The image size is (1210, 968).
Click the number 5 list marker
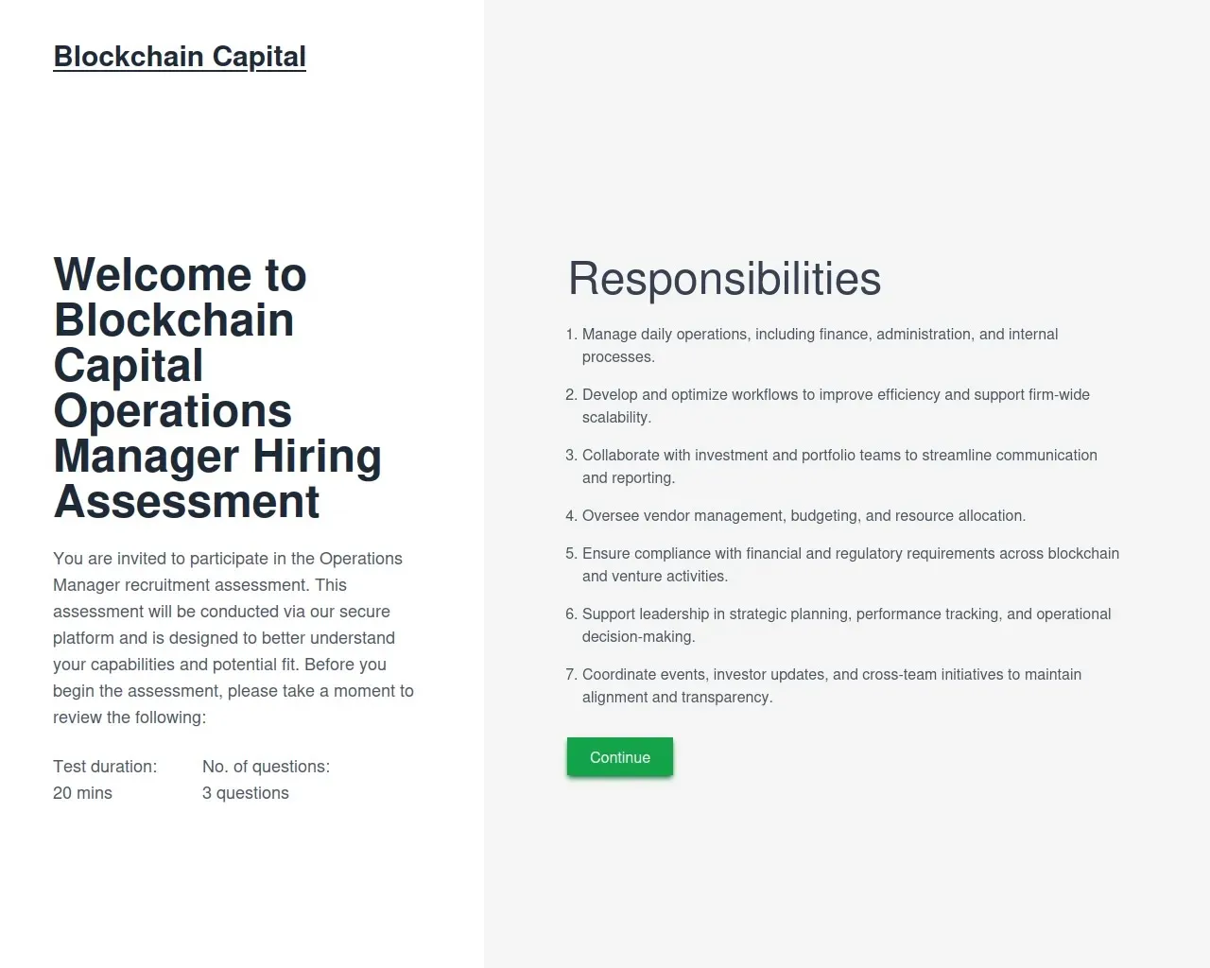571,554
